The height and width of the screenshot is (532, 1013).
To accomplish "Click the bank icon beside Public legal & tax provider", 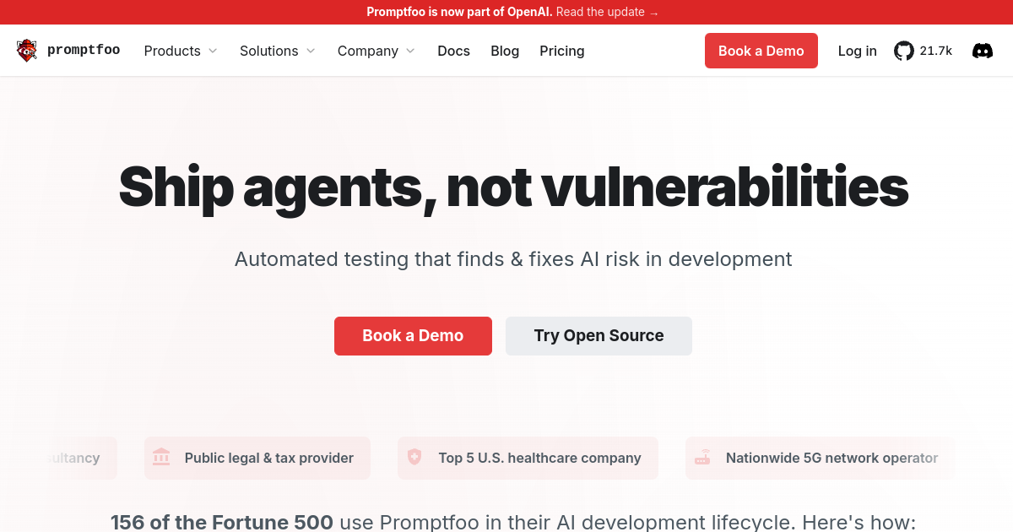I will click(x=161, y=458).
